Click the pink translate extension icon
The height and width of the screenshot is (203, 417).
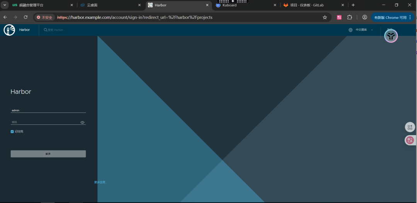pyautogui.click(x=339, y=17)
